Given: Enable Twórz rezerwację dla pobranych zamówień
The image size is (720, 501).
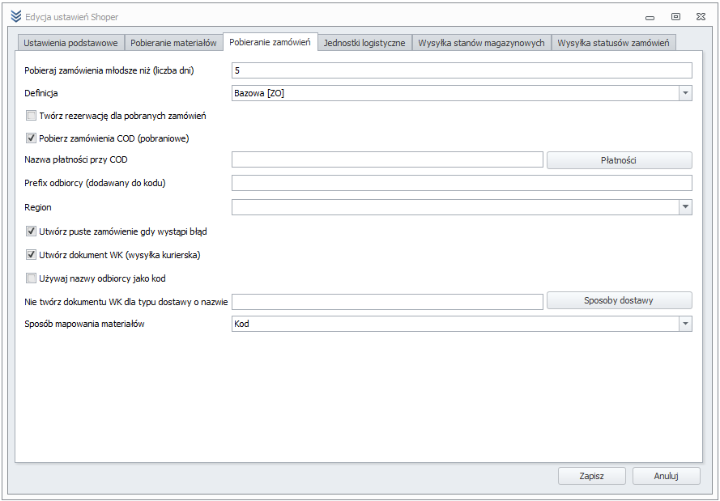Looking at the screenshot, I should tap(32, 116).
